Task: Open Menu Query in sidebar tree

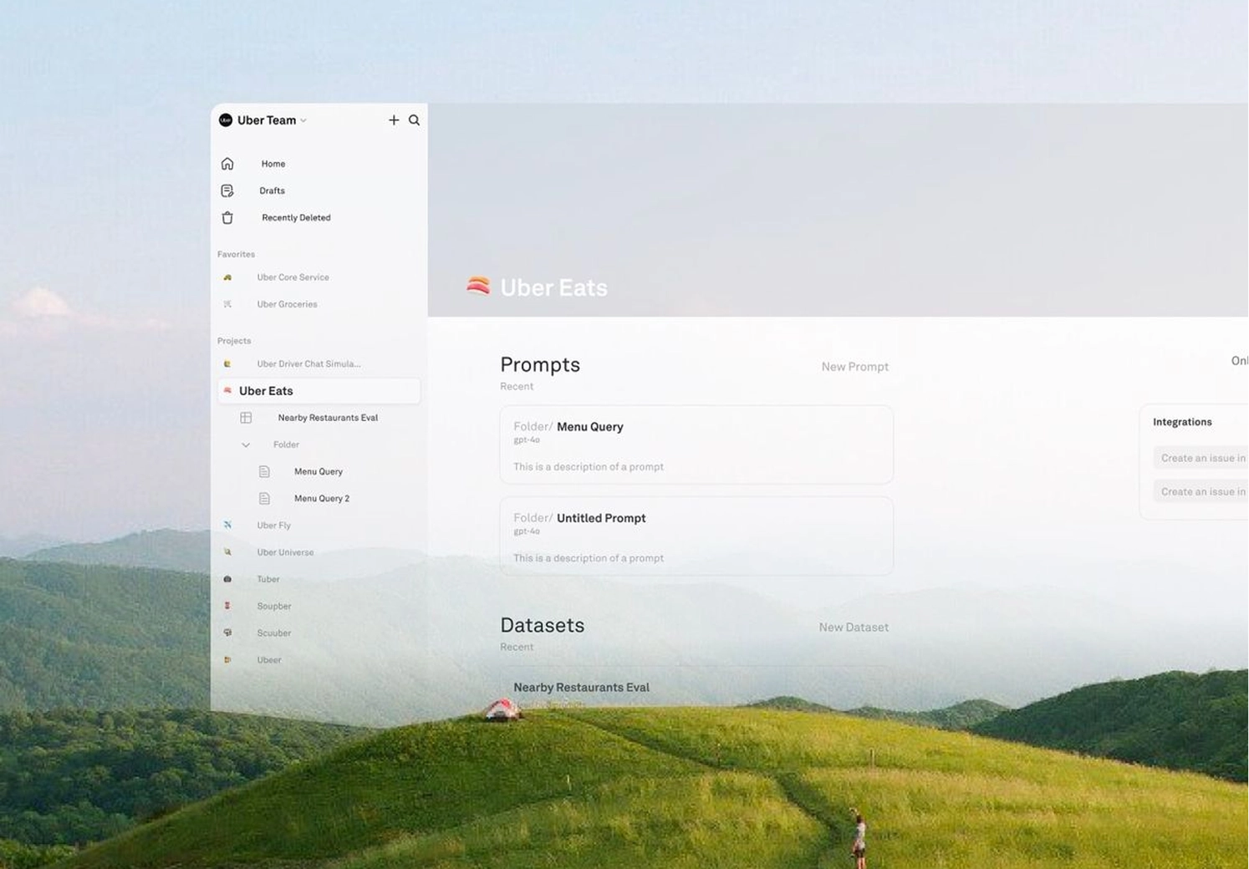Action: coord(319,471)
